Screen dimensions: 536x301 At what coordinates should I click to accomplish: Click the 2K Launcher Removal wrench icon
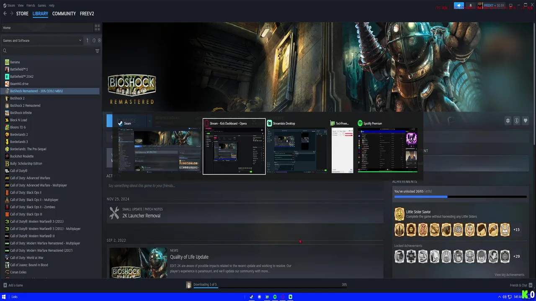point(114,213)
